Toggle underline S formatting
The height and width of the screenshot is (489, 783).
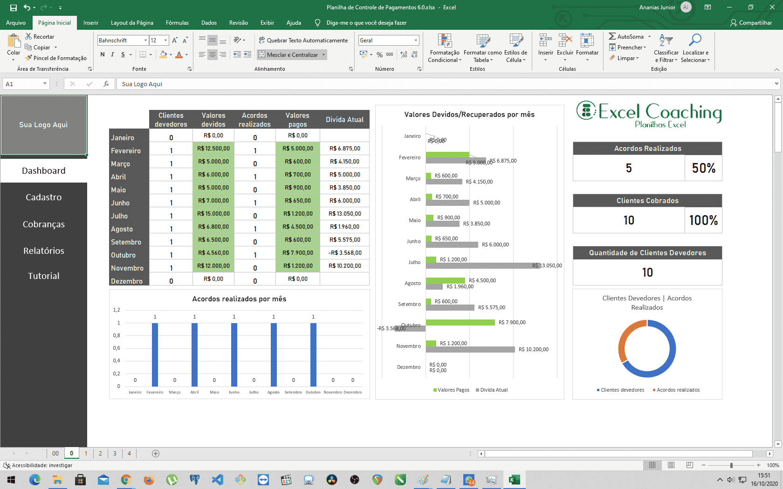123,54
